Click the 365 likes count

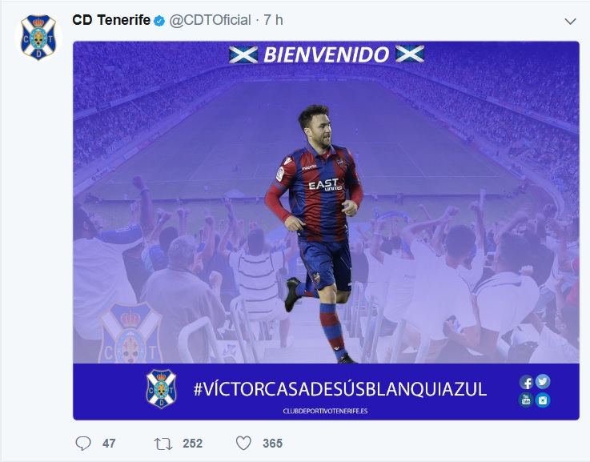pos(272,444)
